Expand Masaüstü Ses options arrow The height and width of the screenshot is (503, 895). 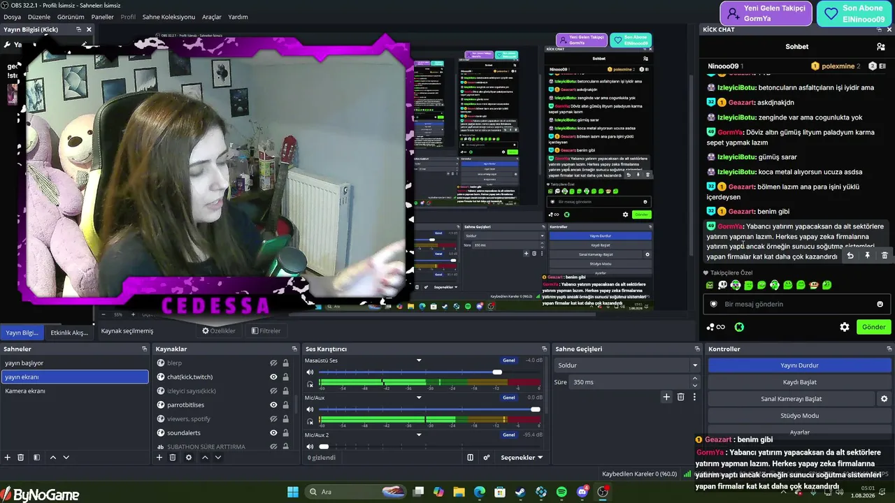click(419, 360)
